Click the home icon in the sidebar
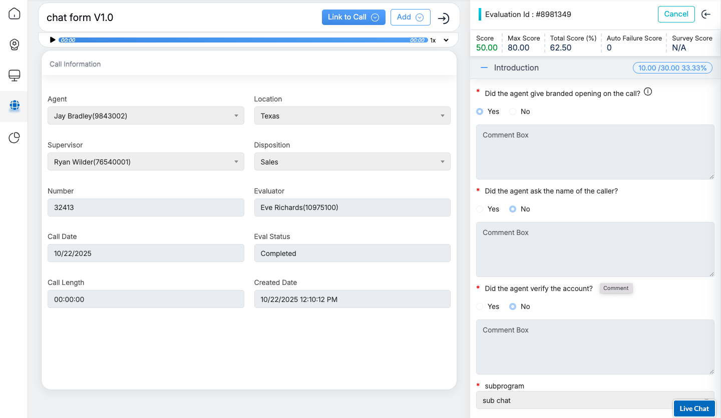Image resolution: width=721 pixels, height=418 pixels. [15, 13]
